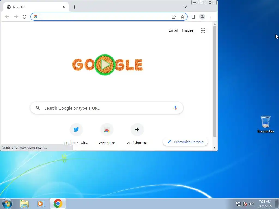Open the Images link
Image resolution: width=279 pixels, height=209 pixels.
[187, 30]
